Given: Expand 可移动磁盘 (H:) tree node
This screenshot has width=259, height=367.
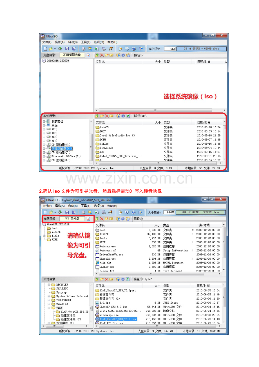Looking at the screenshot, I should [x=44, y=149].
